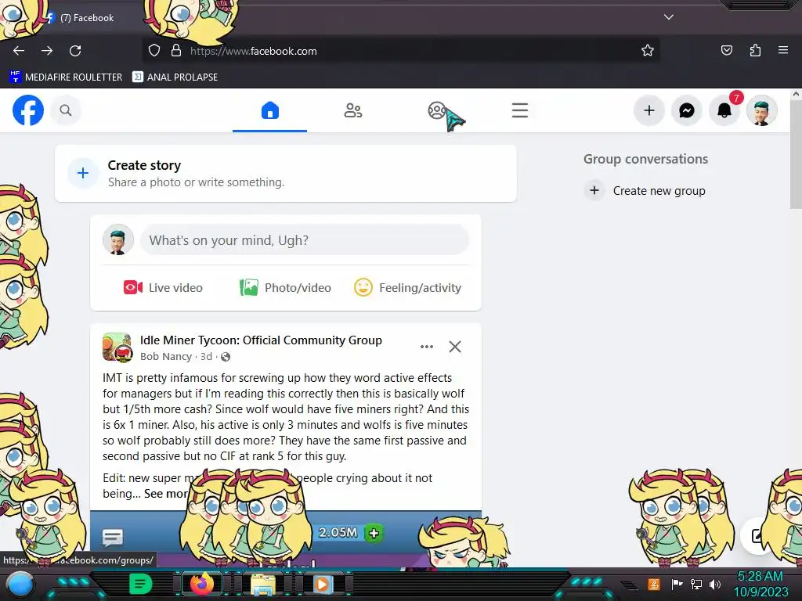This screenshot has width=802, height=601.
Task: Reload the current page
Action: [75, 51]
